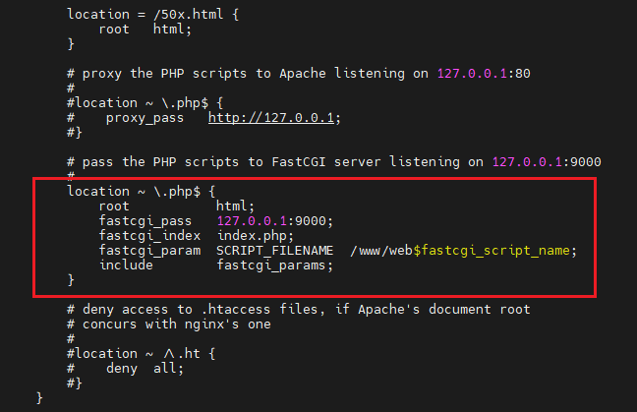Click the 'include' directive
Screen dimensions: 637x412
tap(126, 265)
